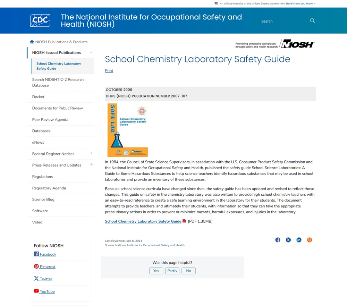Expand the Federal Register Notices section
The width and height of the screenshot is (347, 306).
92,153
